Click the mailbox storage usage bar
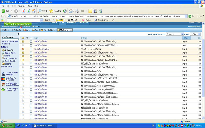This screenshot has width=205, height=128. point(10,39)
